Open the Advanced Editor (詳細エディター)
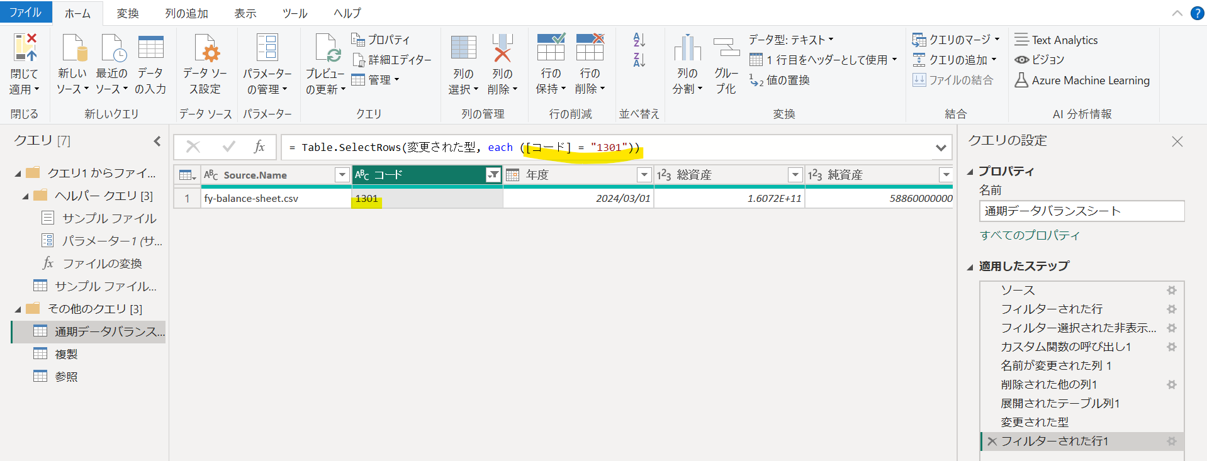The image size is (1207, 461). coord(391,60)
